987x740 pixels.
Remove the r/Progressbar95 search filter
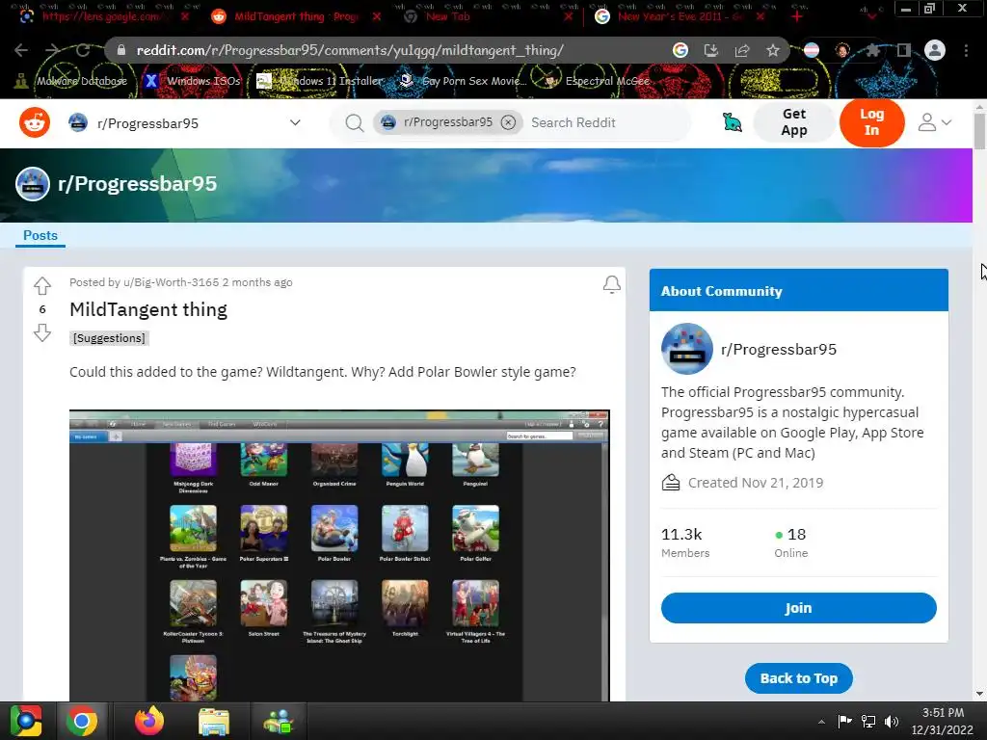[508, 122]
